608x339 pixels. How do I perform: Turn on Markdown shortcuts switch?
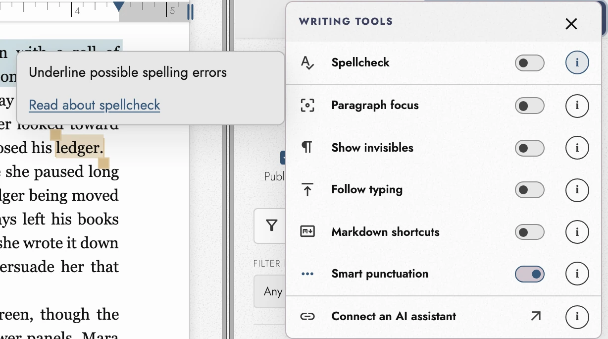pos(530,232)
